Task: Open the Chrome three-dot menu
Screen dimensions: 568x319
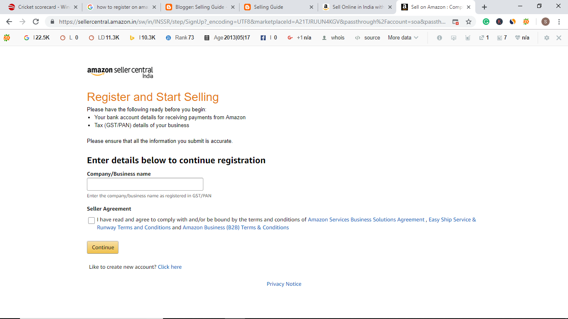Action: [559, 22]
